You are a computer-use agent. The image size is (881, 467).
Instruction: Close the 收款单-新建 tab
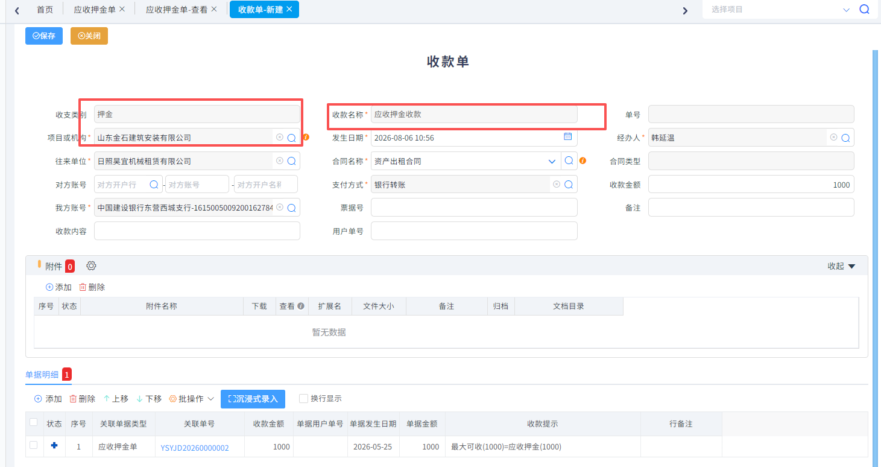click(x=289, y=9)
